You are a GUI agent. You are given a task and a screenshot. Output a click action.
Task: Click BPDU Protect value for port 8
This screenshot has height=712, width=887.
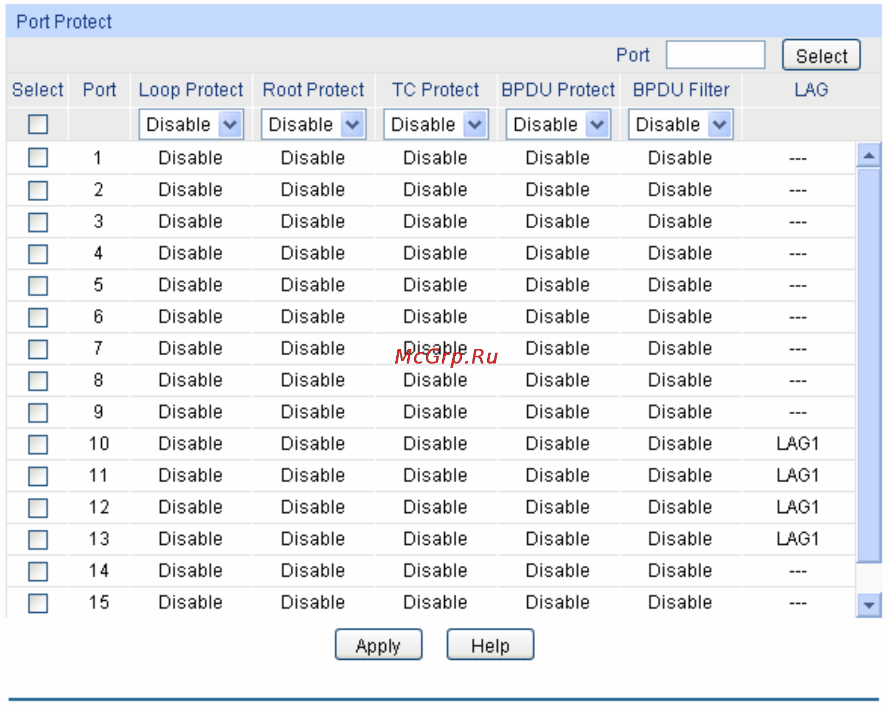click(558, 380)
